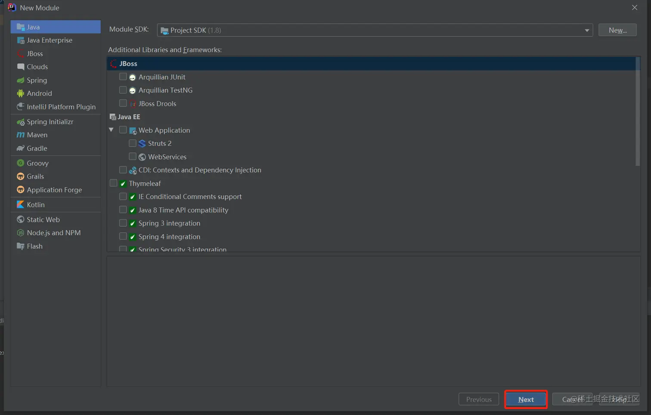651x415 pixels.
Task: Click New... SDK button
Action: click(x=617, y=30)
